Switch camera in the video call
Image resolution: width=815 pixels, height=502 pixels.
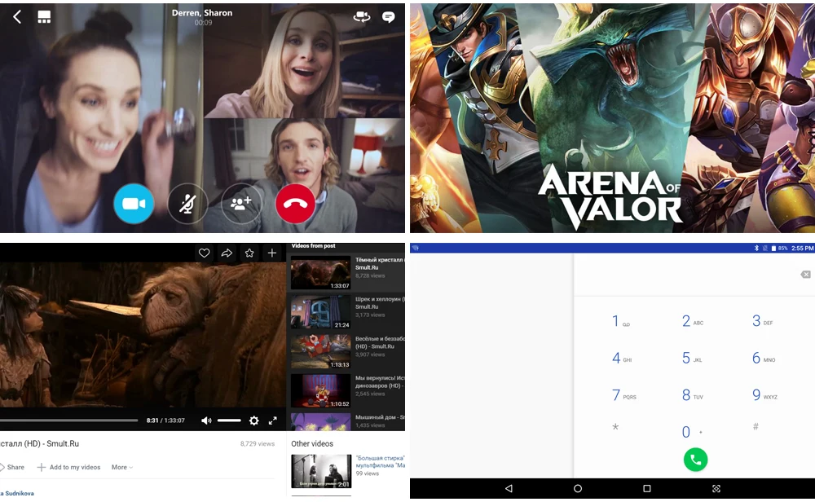tap(362, 17)
